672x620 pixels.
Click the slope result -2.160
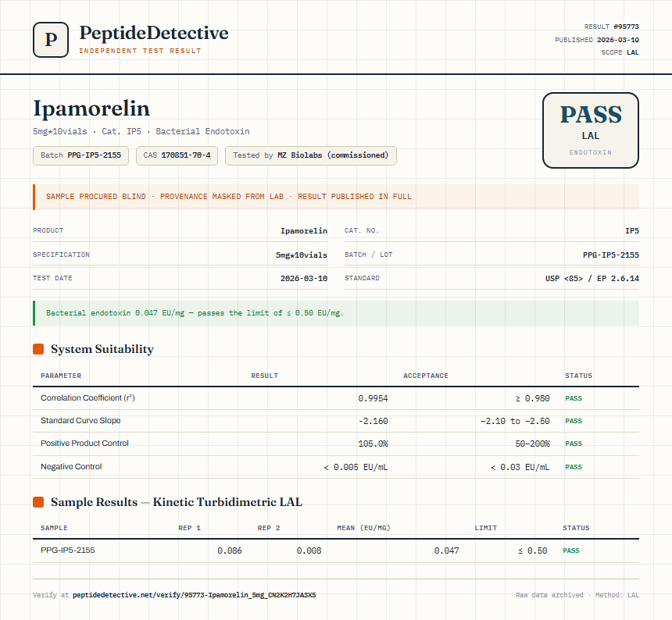pos(373,421)
